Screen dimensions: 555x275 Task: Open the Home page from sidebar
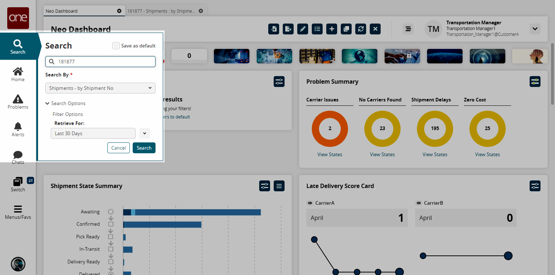pyautogui.click(x=18, y=74)
